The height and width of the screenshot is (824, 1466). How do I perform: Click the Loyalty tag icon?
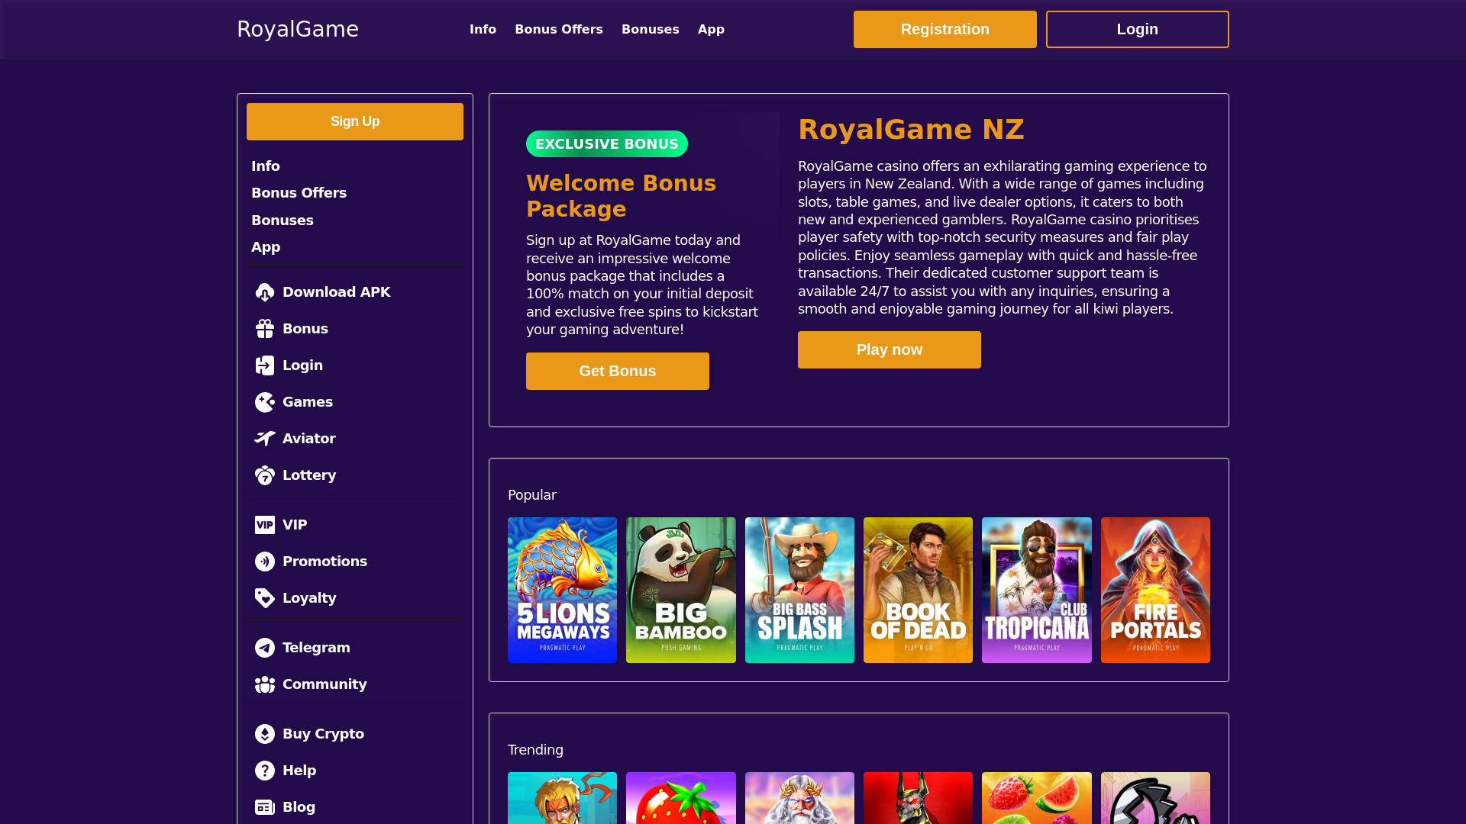coord(265,598)
